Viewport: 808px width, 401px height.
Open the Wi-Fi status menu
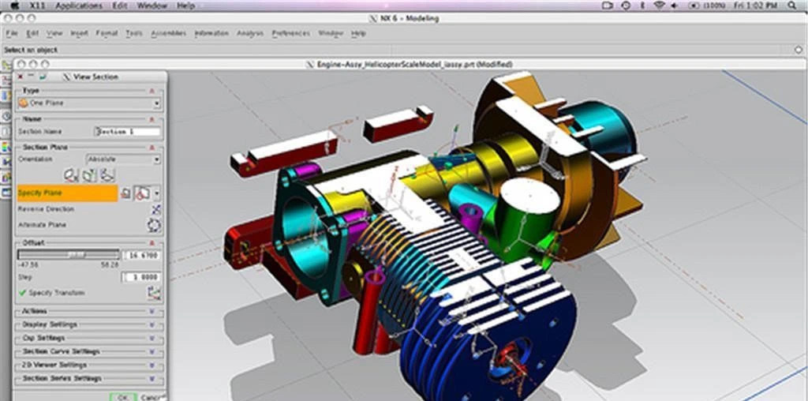pos(659,6)
